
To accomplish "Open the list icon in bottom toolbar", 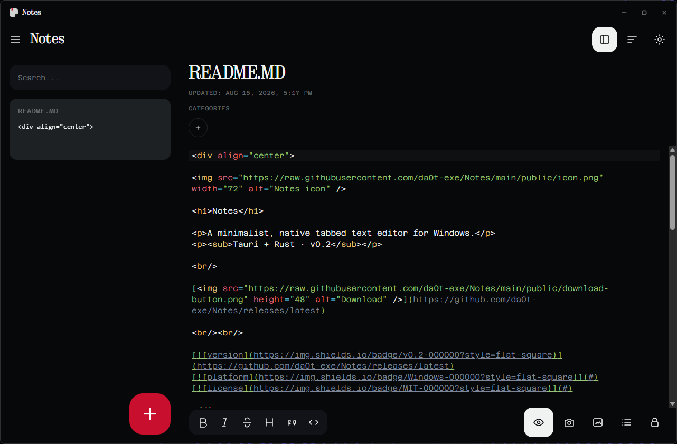I will 626,422.
